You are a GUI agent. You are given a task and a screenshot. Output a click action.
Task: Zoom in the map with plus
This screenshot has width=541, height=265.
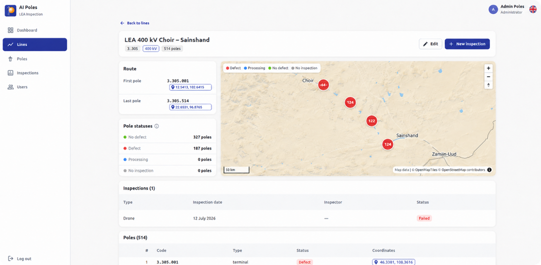(x=488, y=68)
